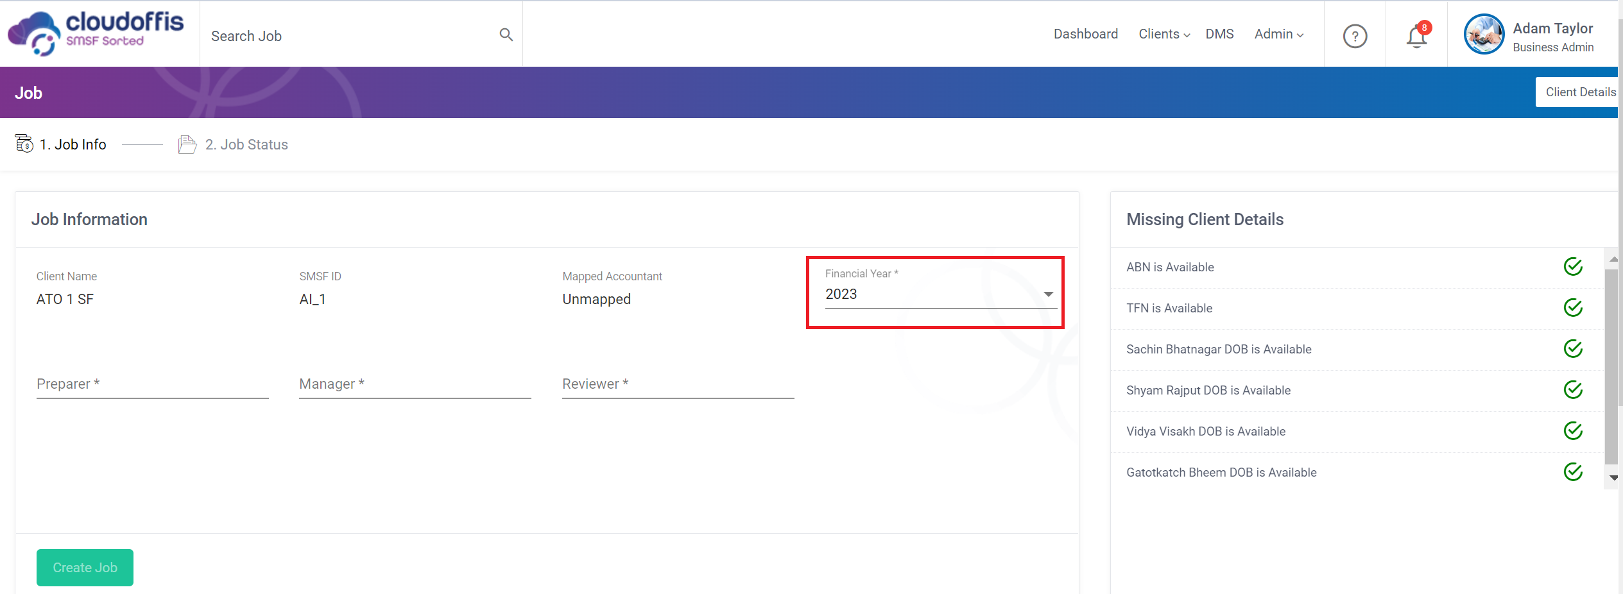Click the Missing Client Details scroll down arrow
The height and width of the screenshot is (594, 1623).
tap(1613, 478)
